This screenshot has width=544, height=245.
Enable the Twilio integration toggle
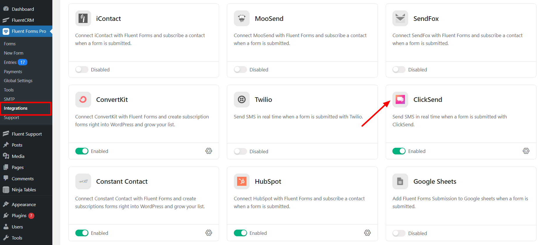[x=240, y=152]
